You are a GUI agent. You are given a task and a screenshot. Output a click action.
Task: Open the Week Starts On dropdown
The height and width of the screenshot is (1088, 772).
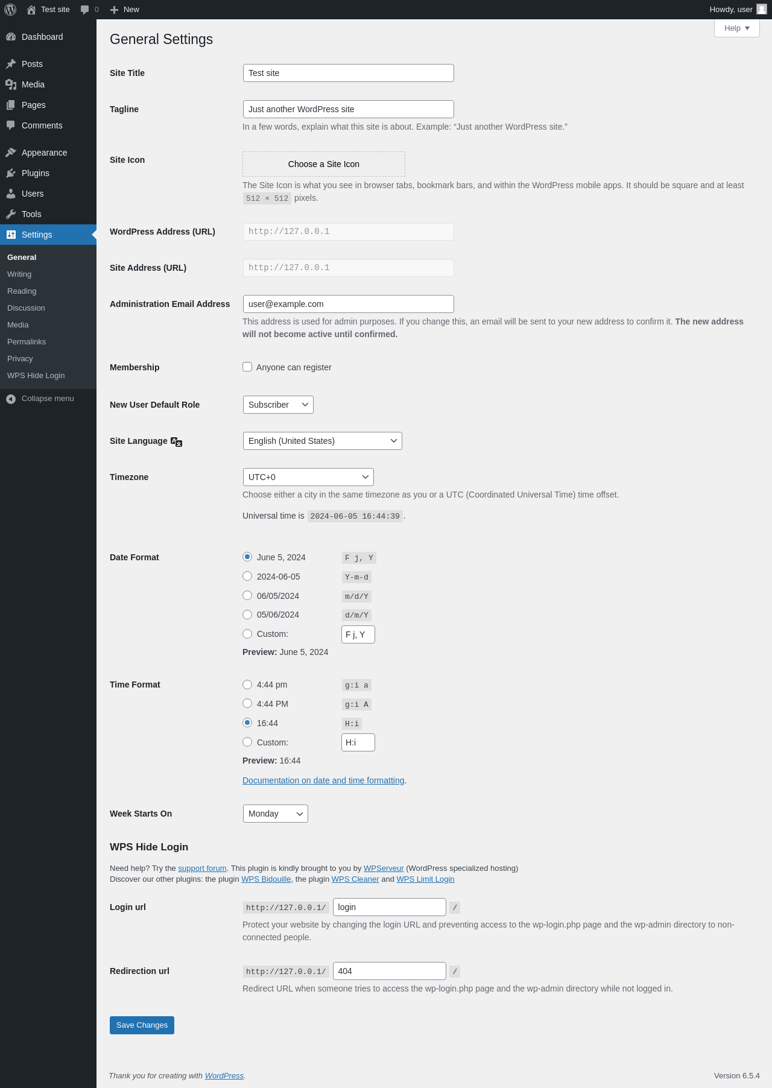(x=276, y=814)
